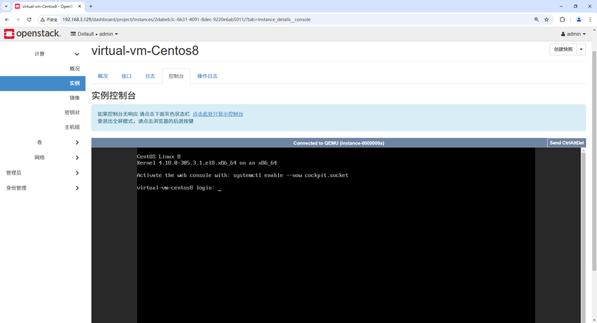This screenshot has width=597, height=323.
Task: Click the 要退出全屏模式 hint text
Action: pos(145,121)
